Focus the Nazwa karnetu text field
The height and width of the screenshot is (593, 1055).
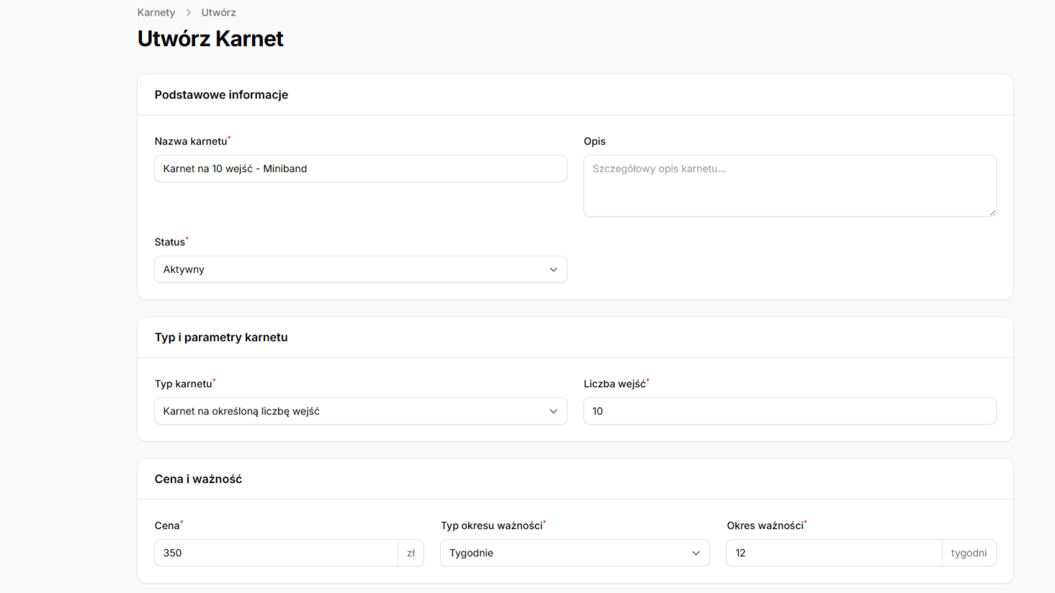click(x=360, y=168)
